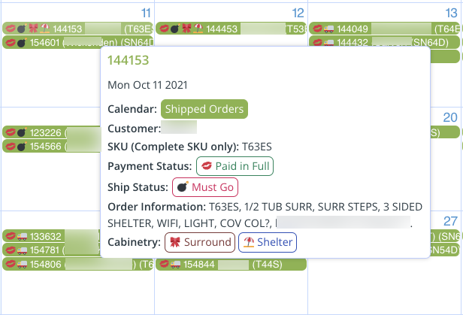Image resolution: width=463 pixels, height=315 pixels.
Task: Click the truck icon on event 144049
Action: [x=328, y=29]
